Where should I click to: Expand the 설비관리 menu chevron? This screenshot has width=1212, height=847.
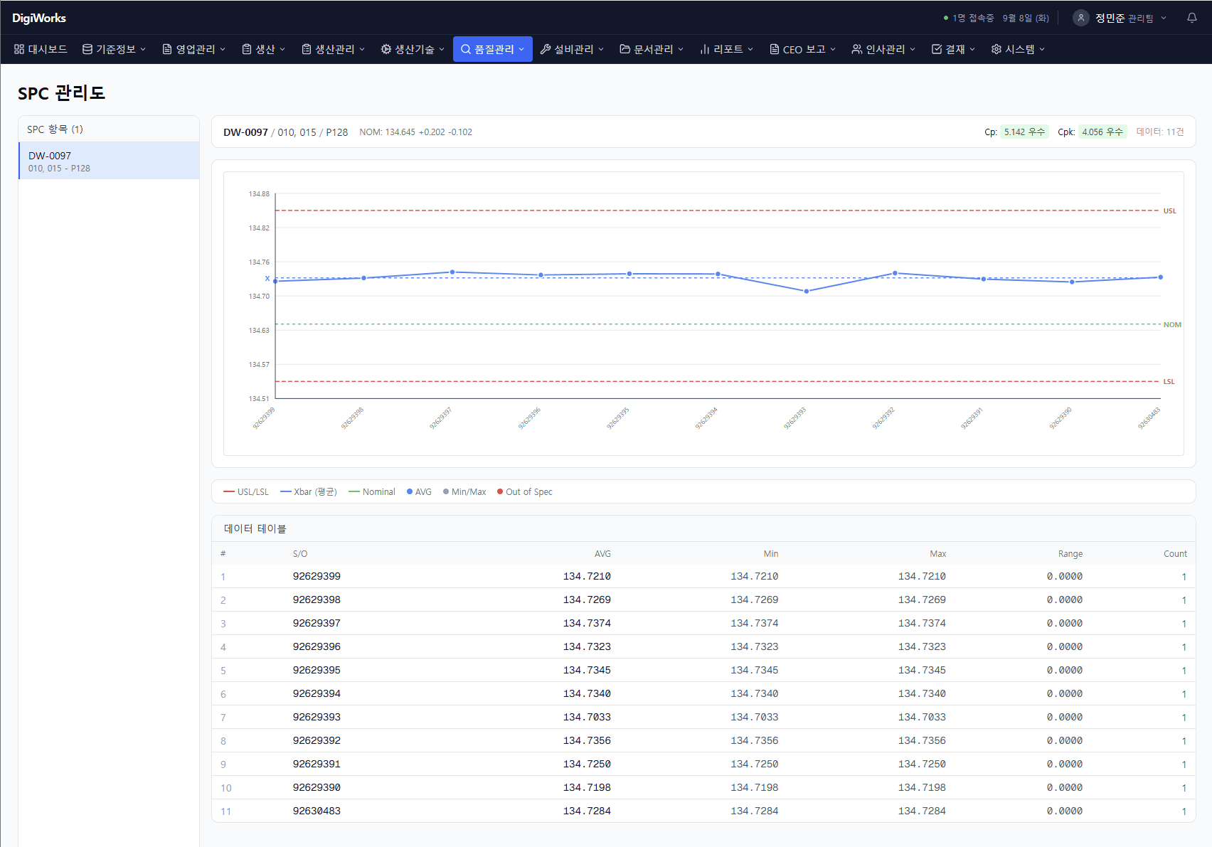click(601, 49)
